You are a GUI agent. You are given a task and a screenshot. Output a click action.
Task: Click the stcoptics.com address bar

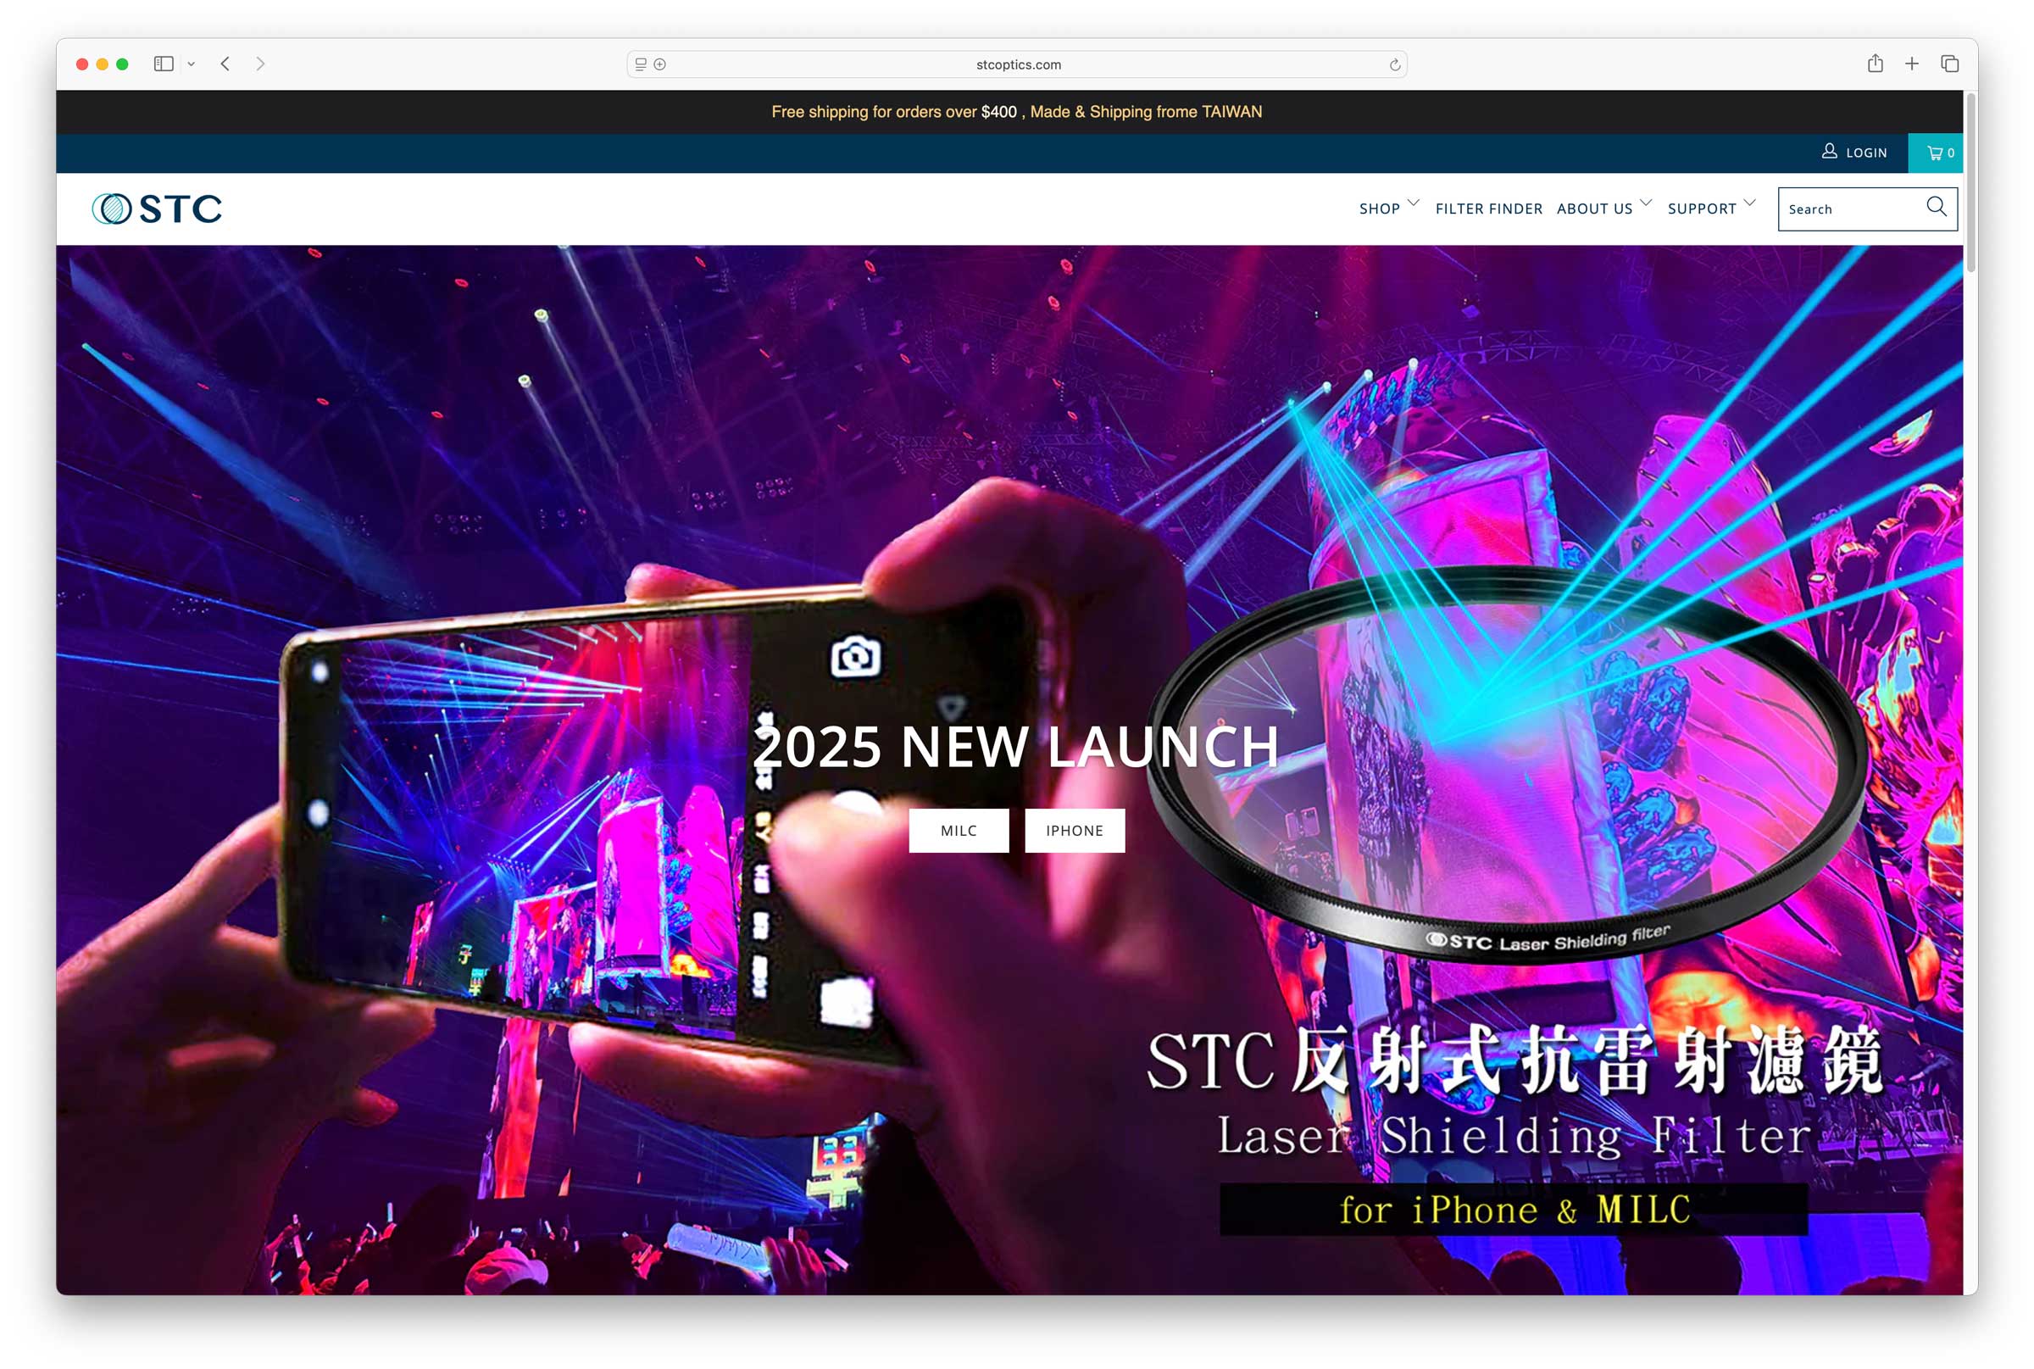1017,64
